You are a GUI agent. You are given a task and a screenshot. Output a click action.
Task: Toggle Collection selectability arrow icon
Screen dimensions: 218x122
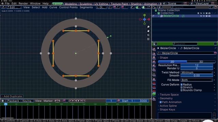click(x=201, y=13)
